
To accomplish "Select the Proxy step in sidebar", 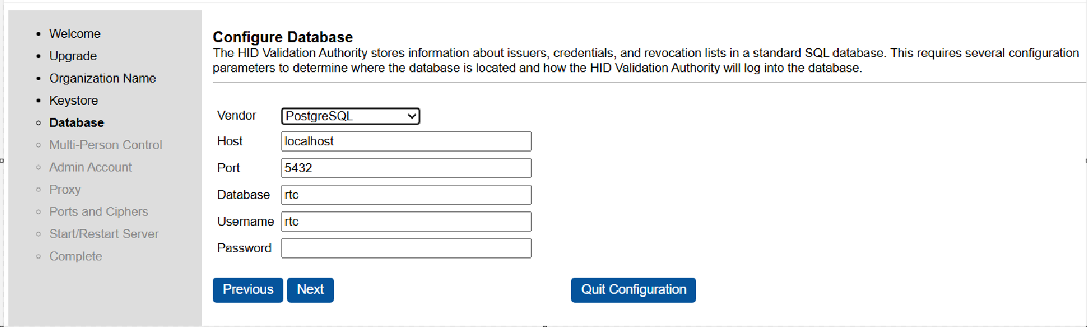I will coord(65,190).
